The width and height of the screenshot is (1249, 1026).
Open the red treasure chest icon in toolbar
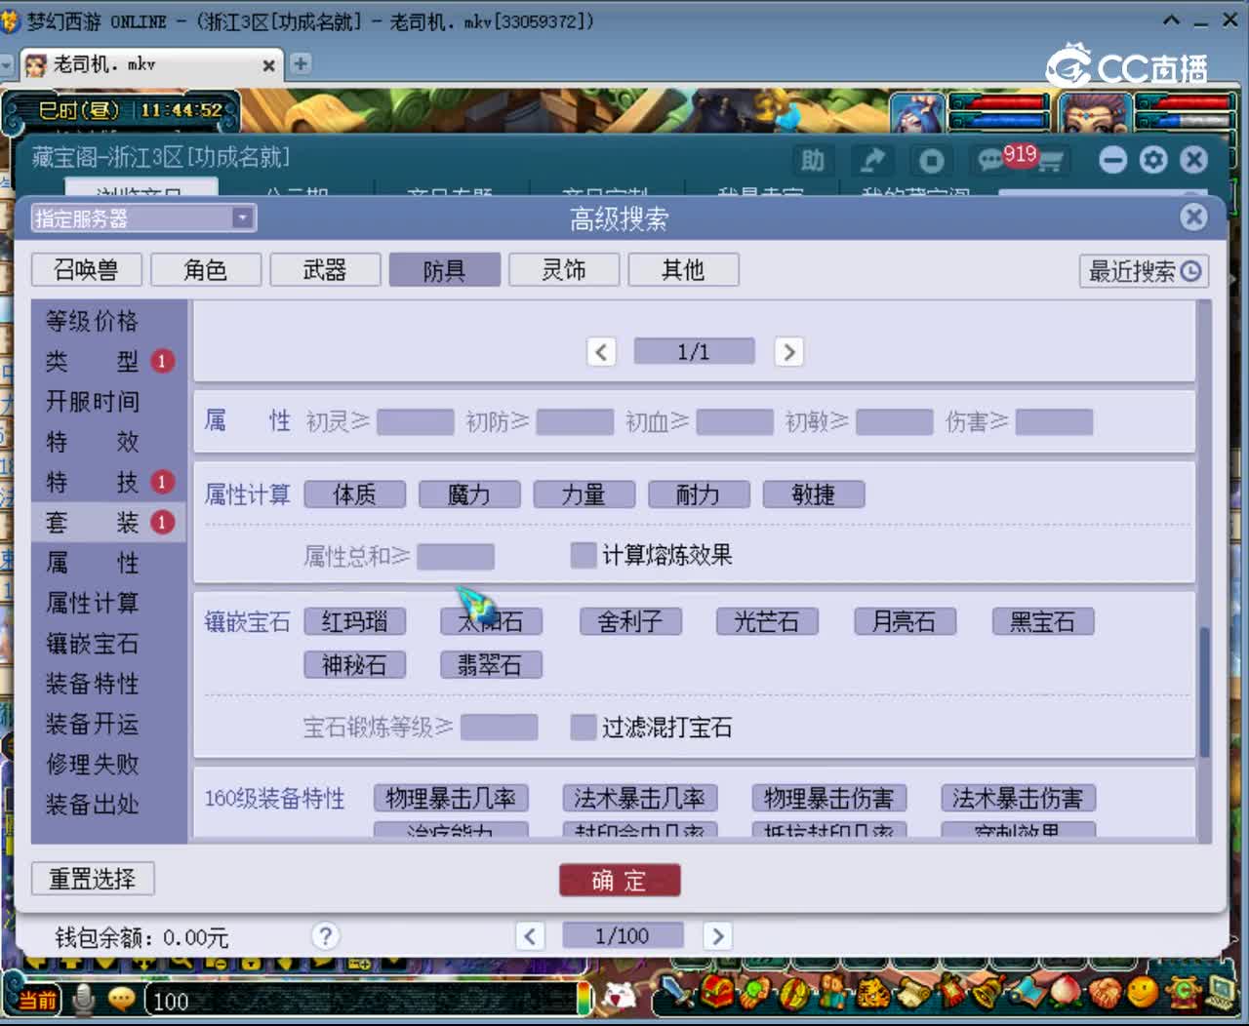718,992
